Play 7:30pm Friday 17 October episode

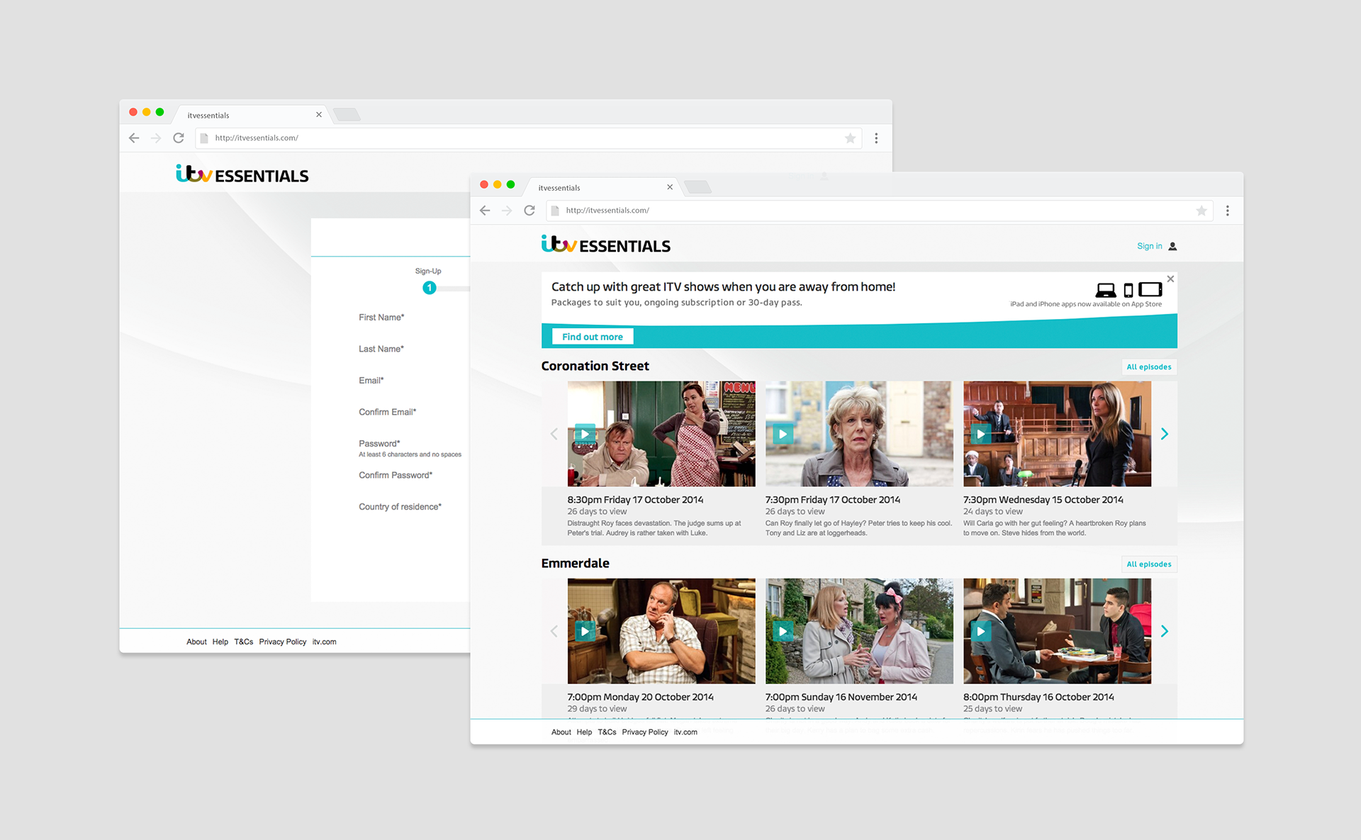pyautogui.click(x=783, y=434)
